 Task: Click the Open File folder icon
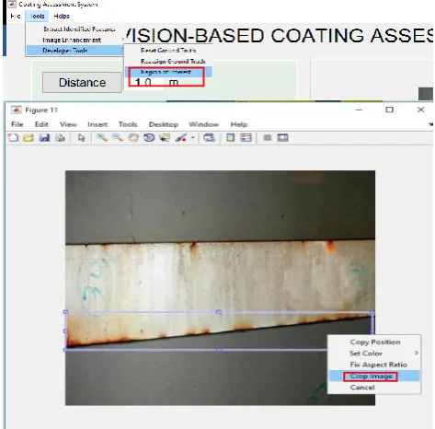tap(29, 138)
